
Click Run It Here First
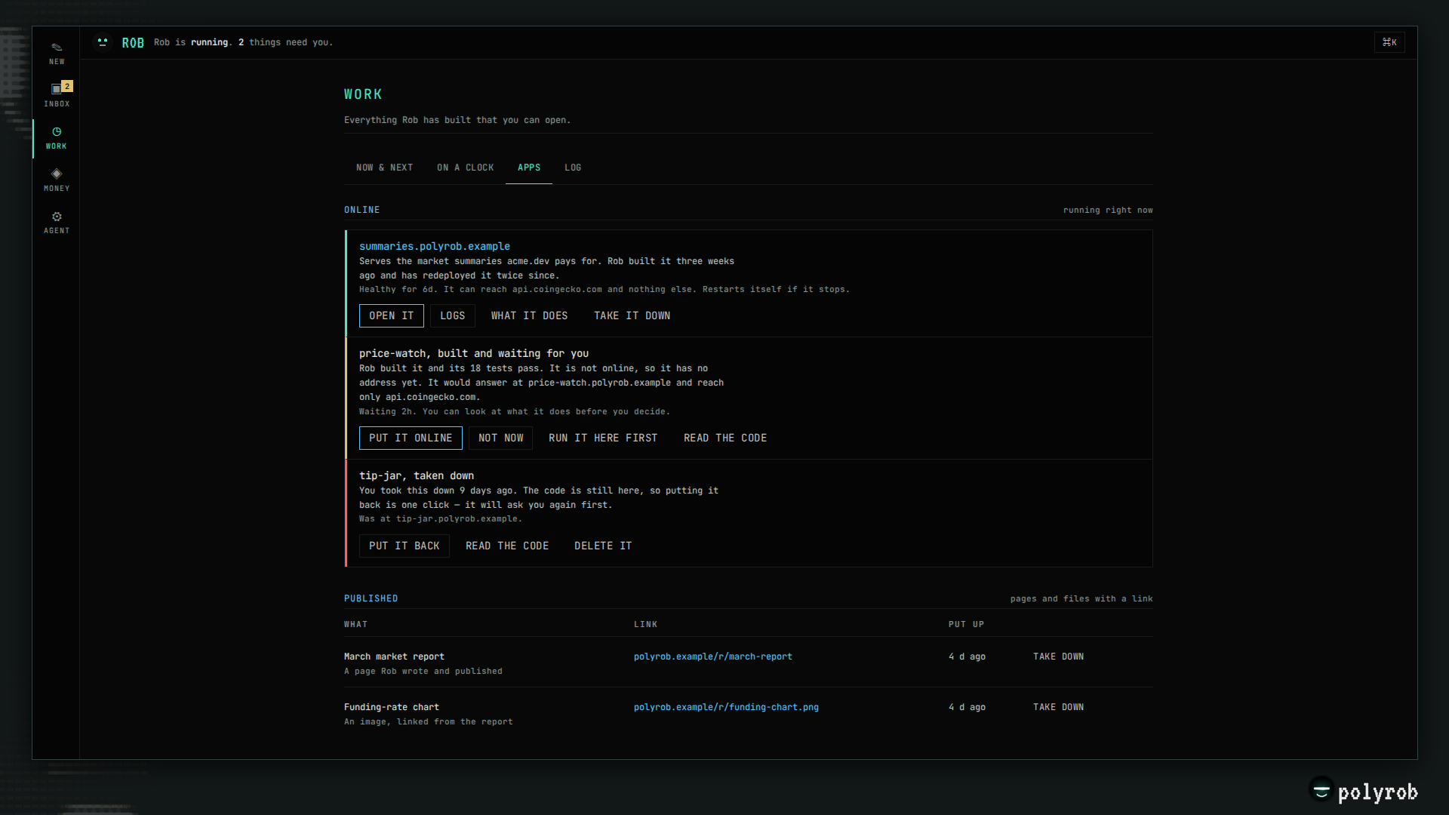point(603,438)
